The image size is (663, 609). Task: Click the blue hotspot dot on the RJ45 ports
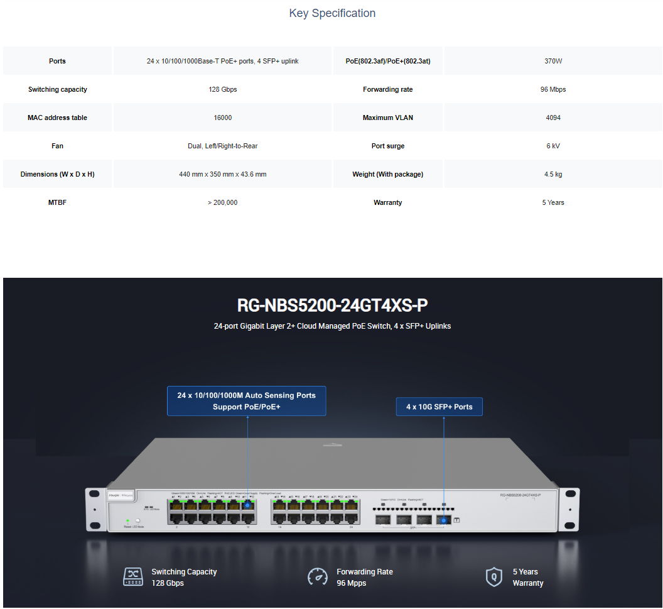pos(248,505)
